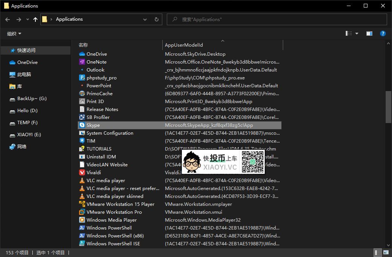
Task: Click the Vivaldi browser icon
Action: [x=82, y=172]
